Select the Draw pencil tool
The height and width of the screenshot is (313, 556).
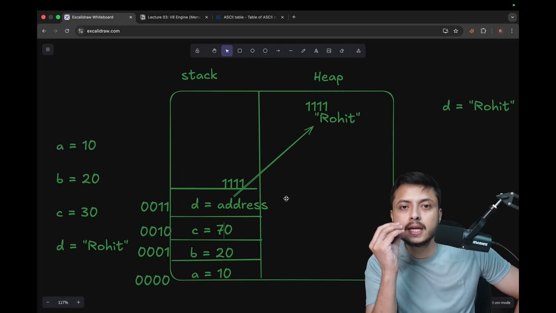click(x=303, y=51)
